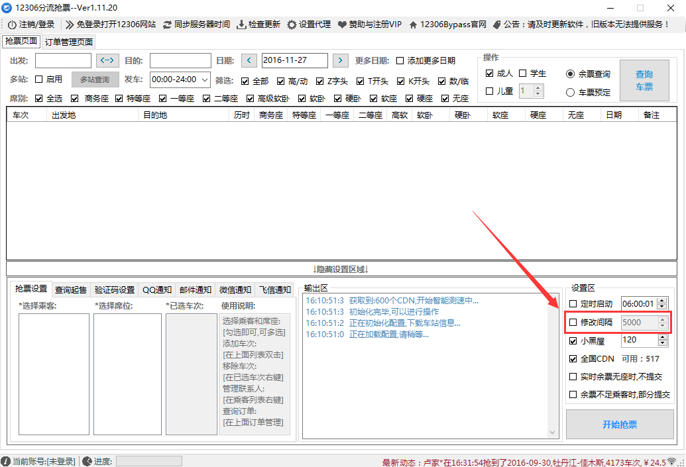Screen dimensions: 686x467
Task: Uncheck 全选 seat types checkbox
Action: tap(39, 99)
